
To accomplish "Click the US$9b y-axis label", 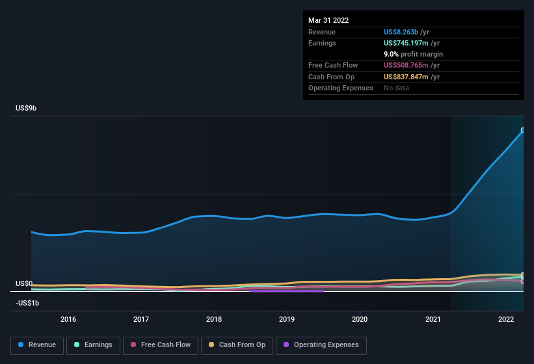I will tap(26, 108).
